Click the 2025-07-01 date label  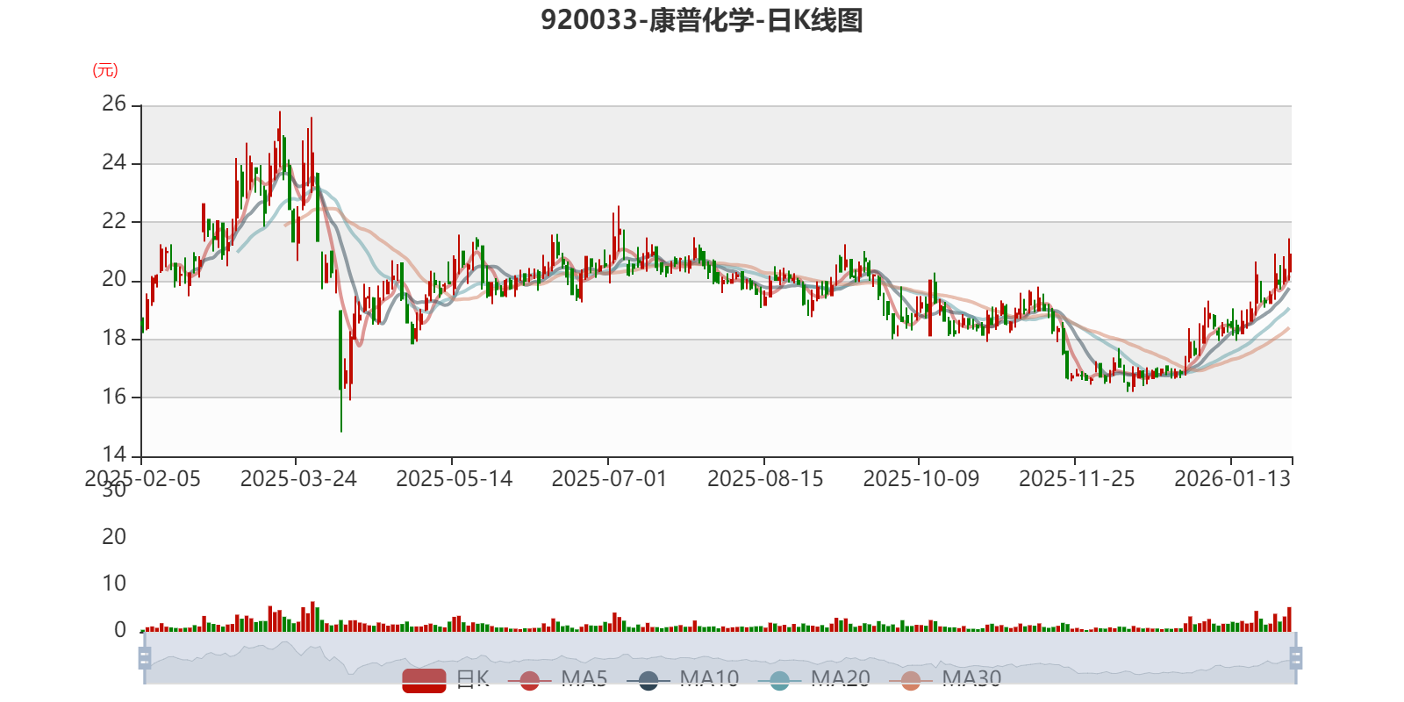(609, 479)
